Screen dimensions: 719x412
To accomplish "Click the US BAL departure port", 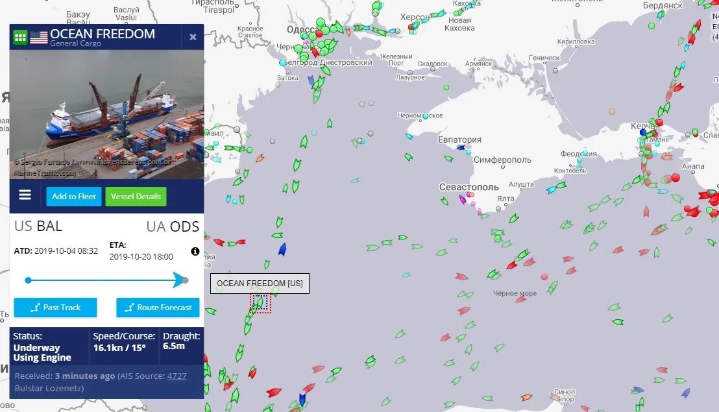I will click(x=38, y=226).
